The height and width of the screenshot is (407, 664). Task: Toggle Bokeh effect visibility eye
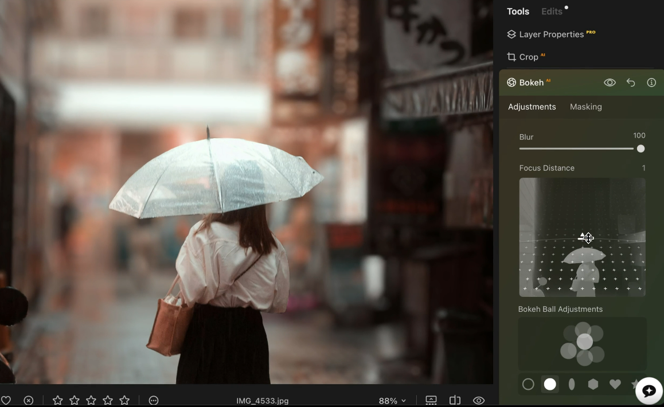610,83
